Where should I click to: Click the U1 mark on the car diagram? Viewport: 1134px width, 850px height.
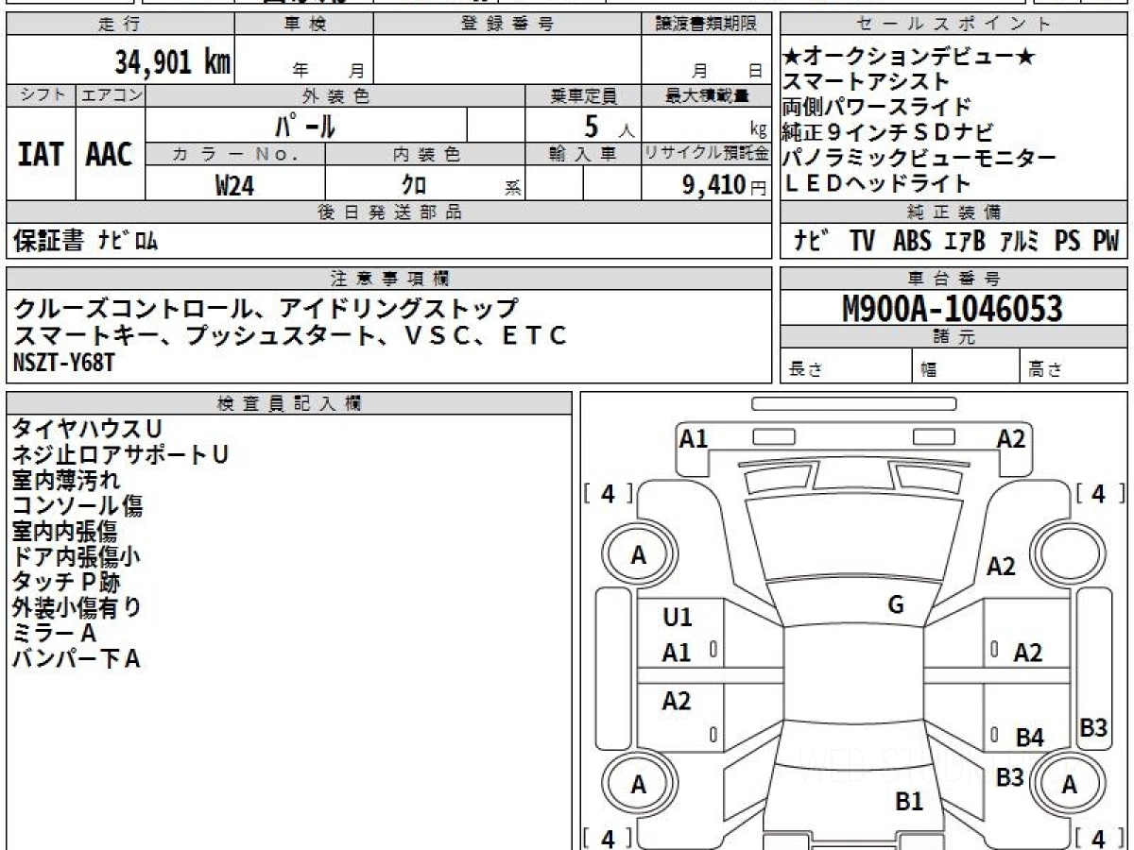678,618
